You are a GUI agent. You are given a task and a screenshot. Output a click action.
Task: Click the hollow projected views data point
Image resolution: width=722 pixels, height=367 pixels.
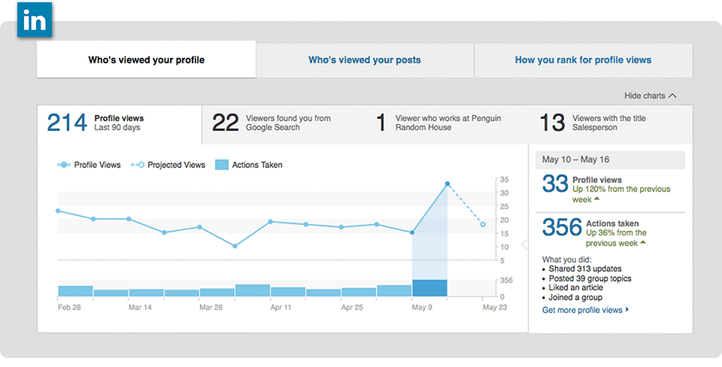click(483, 225)
